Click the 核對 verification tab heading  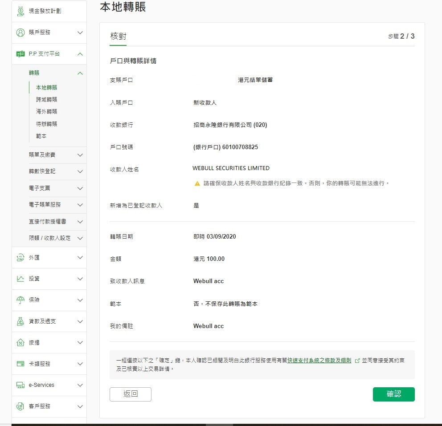pos(118,37)
